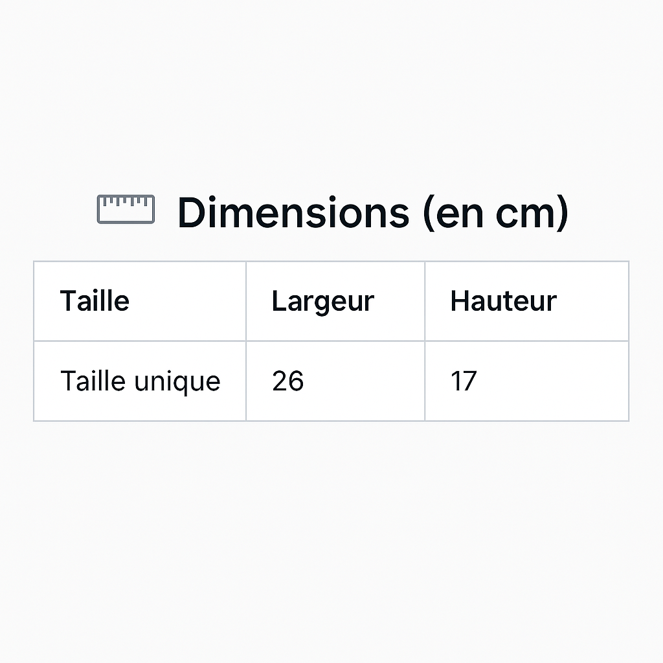663x663 pixels.
Task: Click the divider between Taille unique and 26
Action: (x=246, y=381)
